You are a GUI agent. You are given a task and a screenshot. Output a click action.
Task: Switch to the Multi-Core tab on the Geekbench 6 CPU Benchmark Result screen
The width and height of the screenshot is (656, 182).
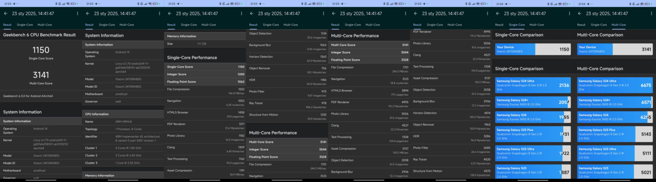click(45, 25)
